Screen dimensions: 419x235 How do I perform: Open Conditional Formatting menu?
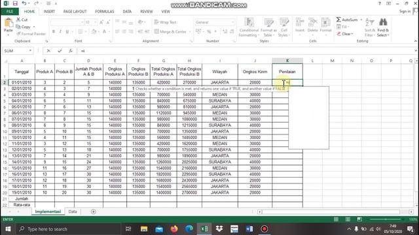(x=249, y=27)
